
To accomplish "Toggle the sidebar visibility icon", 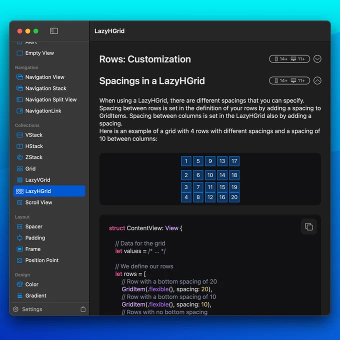I will (54, 31).
